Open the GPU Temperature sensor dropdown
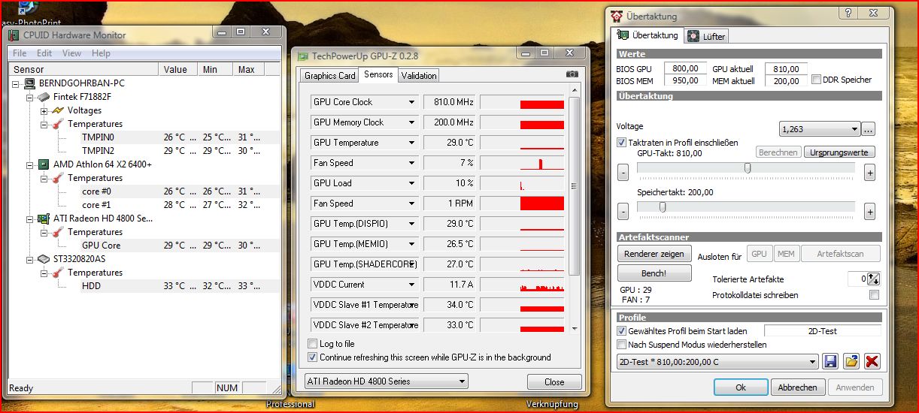The height and width of the screenshot is (413, 919). coord(411,143)
